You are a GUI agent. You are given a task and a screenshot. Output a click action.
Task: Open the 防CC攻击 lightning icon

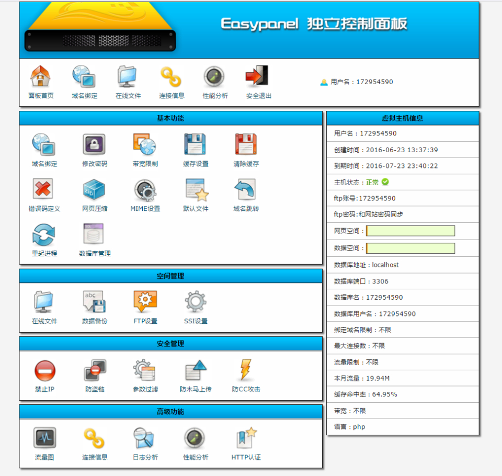[x=246, y=370]
